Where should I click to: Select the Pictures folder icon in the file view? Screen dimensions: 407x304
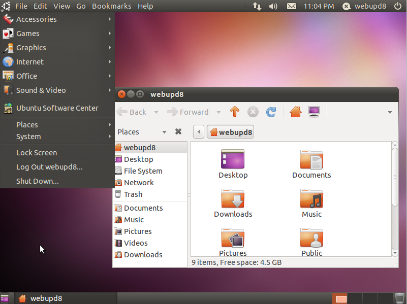pos(233,238)
